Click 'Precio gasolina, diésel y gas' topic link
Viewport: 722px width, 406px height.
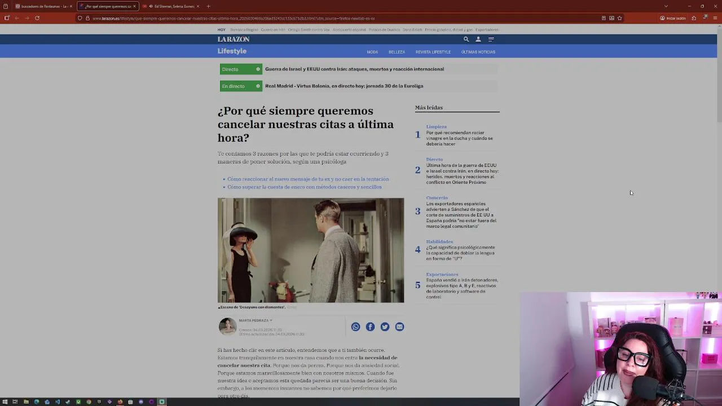pos(448,29)
